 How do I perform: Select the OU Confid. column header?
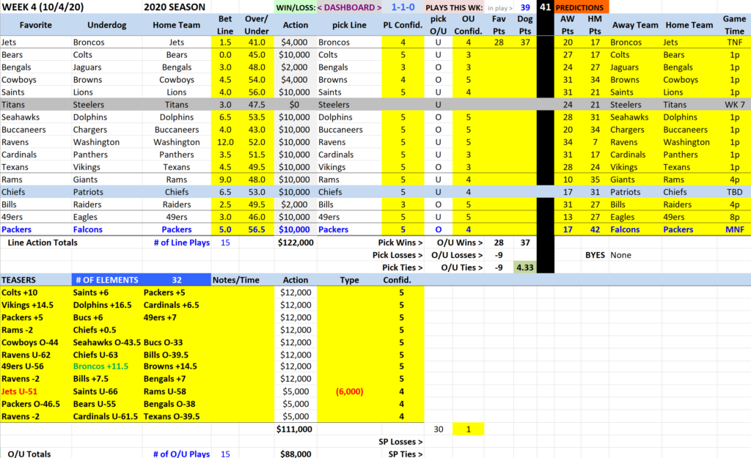(x=469, y=25)
